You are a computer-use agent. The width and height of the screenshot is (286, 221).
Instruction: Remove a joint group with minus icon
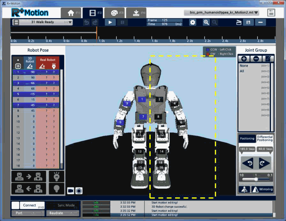pyautogui.click(x=256, y=59)
